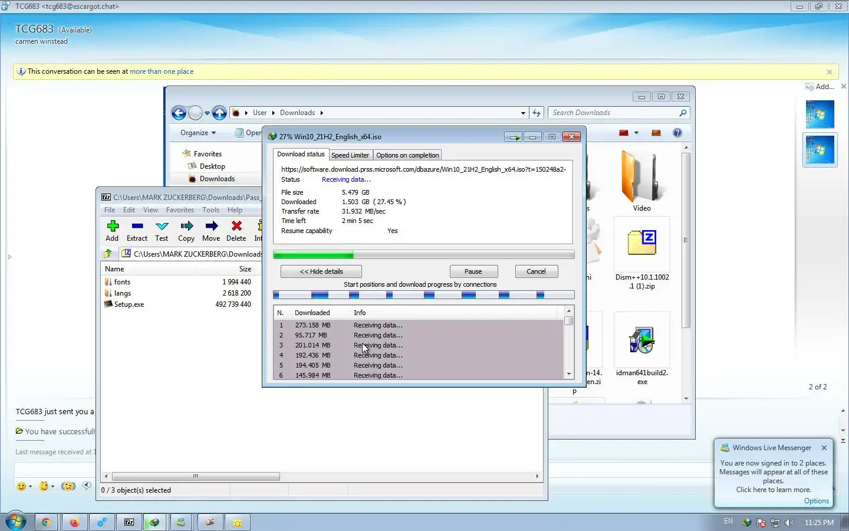The height and width of the screenshot is (531, 849).
Task: Click the connections list scroll-down arrow
Action: 569,374
